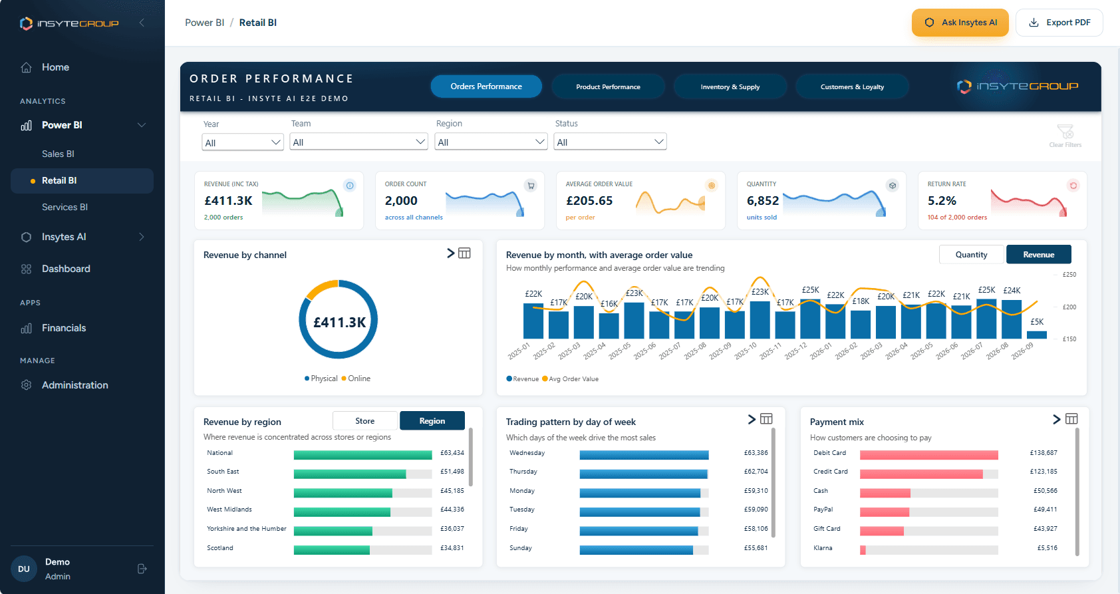1120x594 pixels.
Task: Open the Year filter dropdown
Action: point(243,142)
